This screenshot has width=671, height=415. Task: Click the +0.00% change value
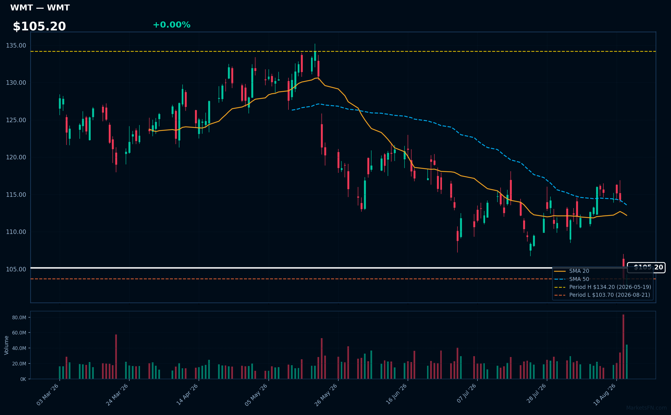point(172,25)
